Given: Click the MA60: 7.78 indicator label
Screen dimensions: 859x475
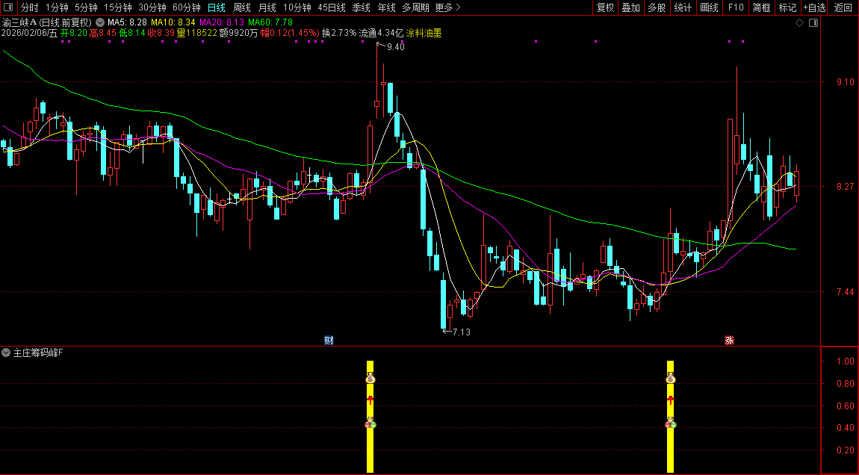Looking at the screenshot, I should click(x=270, y=22).
